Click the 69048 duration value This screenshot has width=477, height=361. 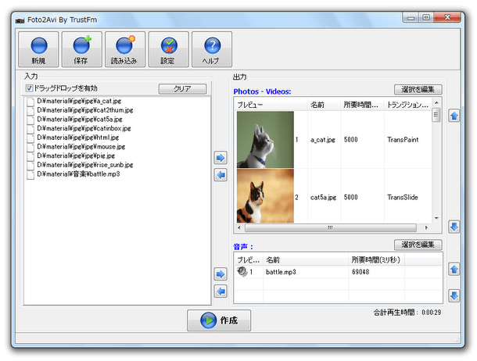pos(360,272)
